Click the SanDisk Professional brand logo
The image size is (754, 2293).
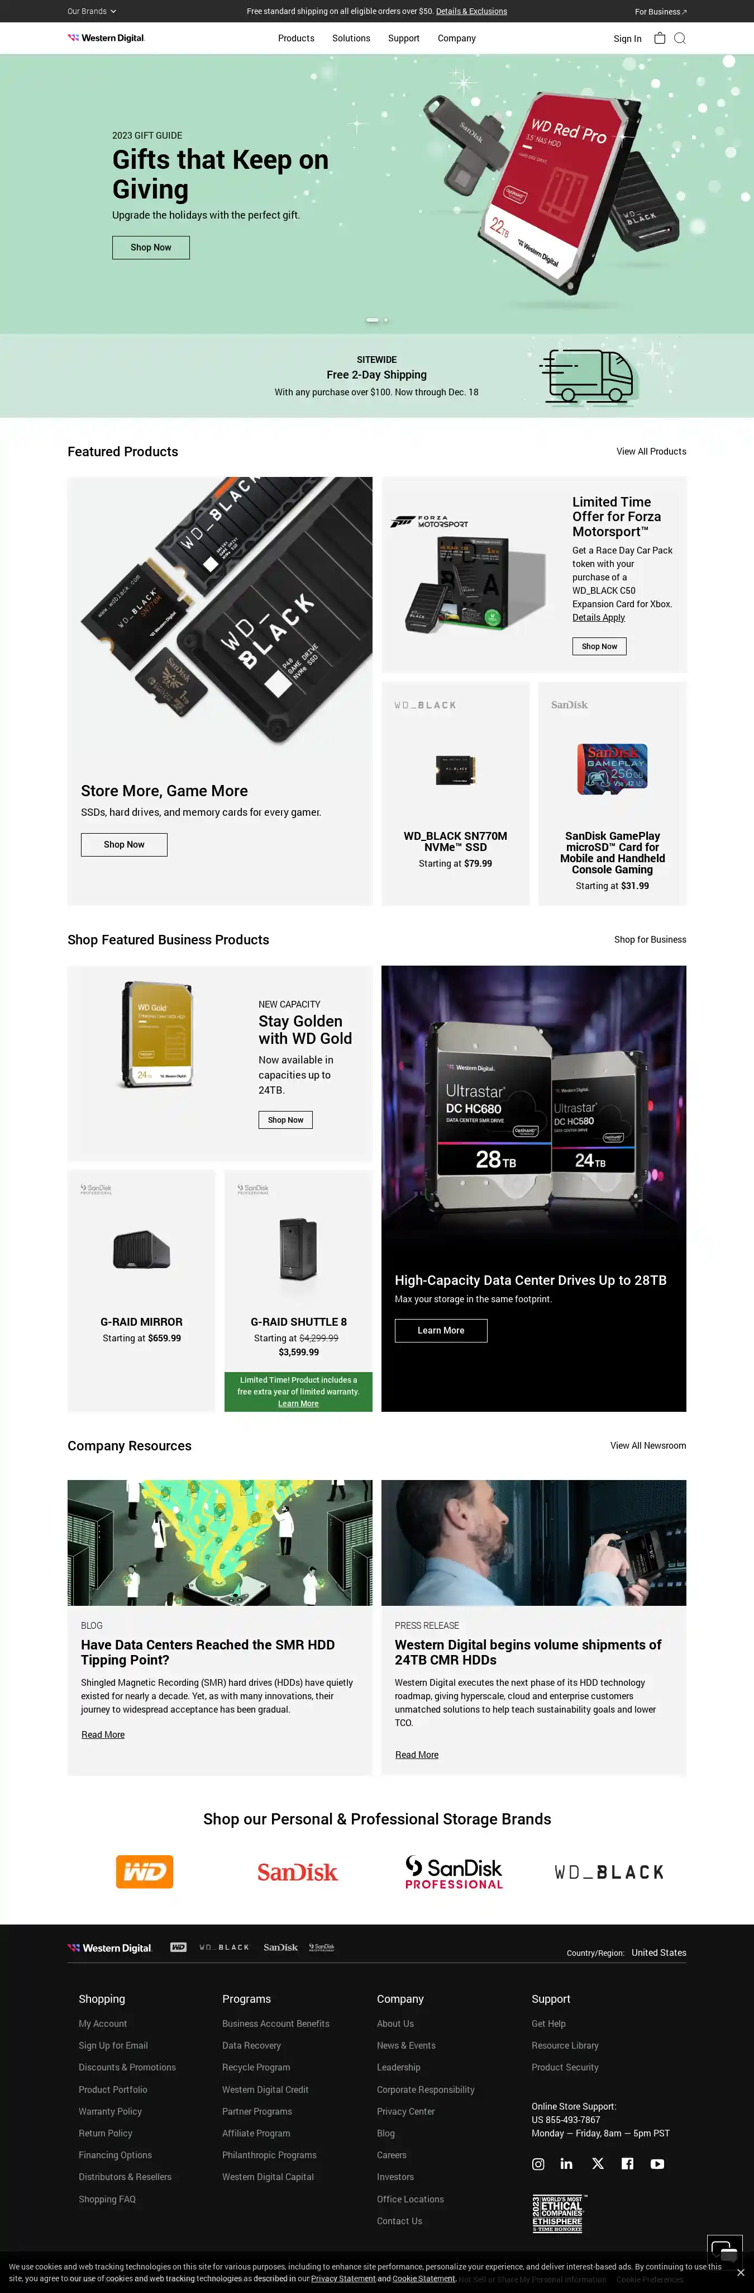(x=455, y=1872)
